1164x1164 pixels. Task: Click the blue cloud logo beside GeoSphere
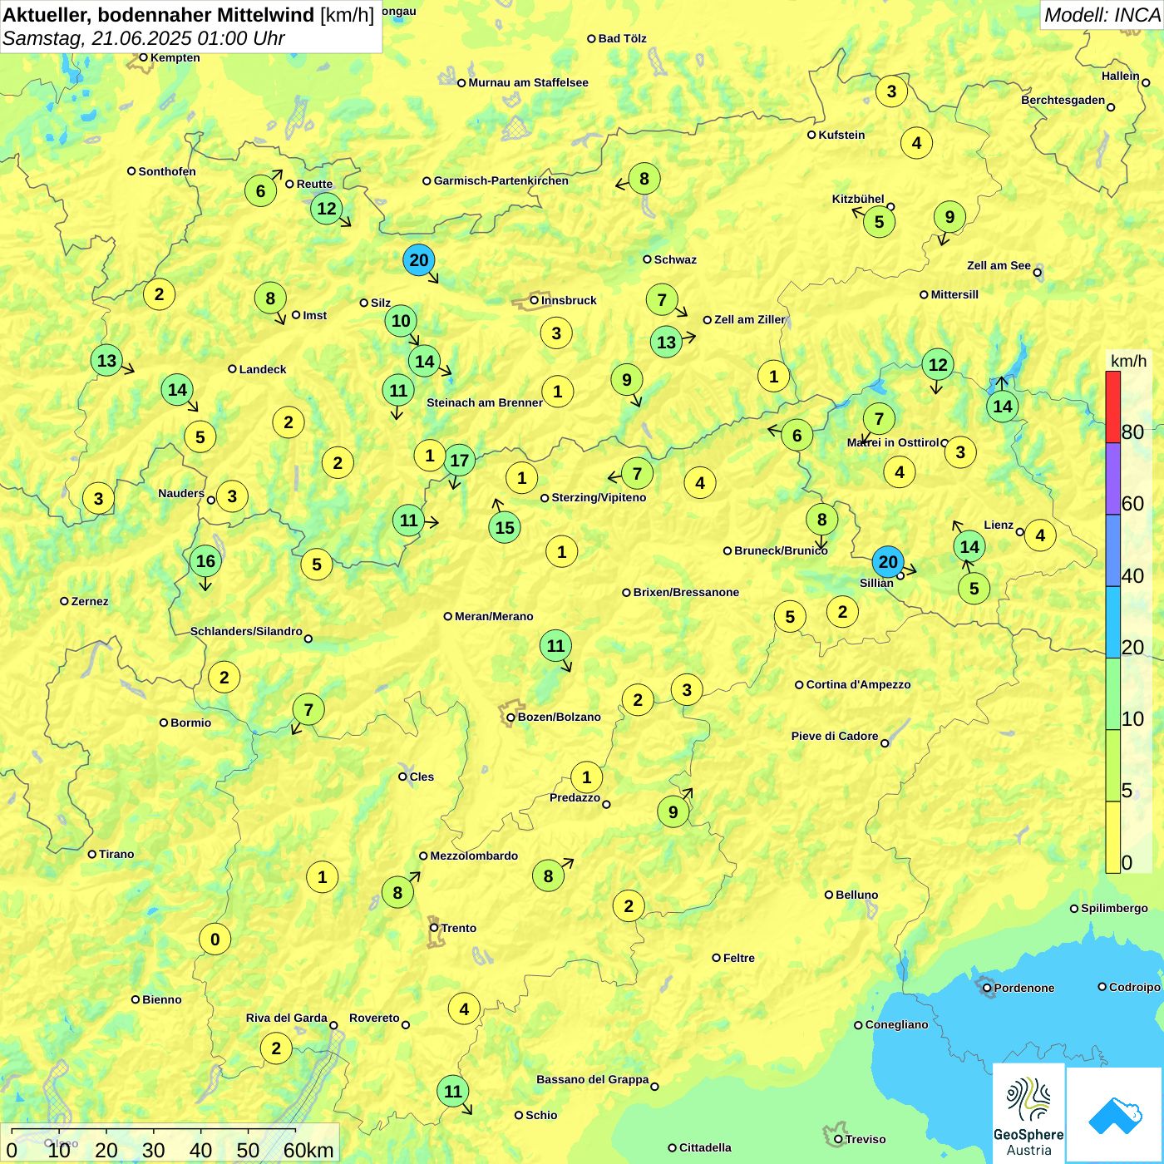point(1115,1116)
